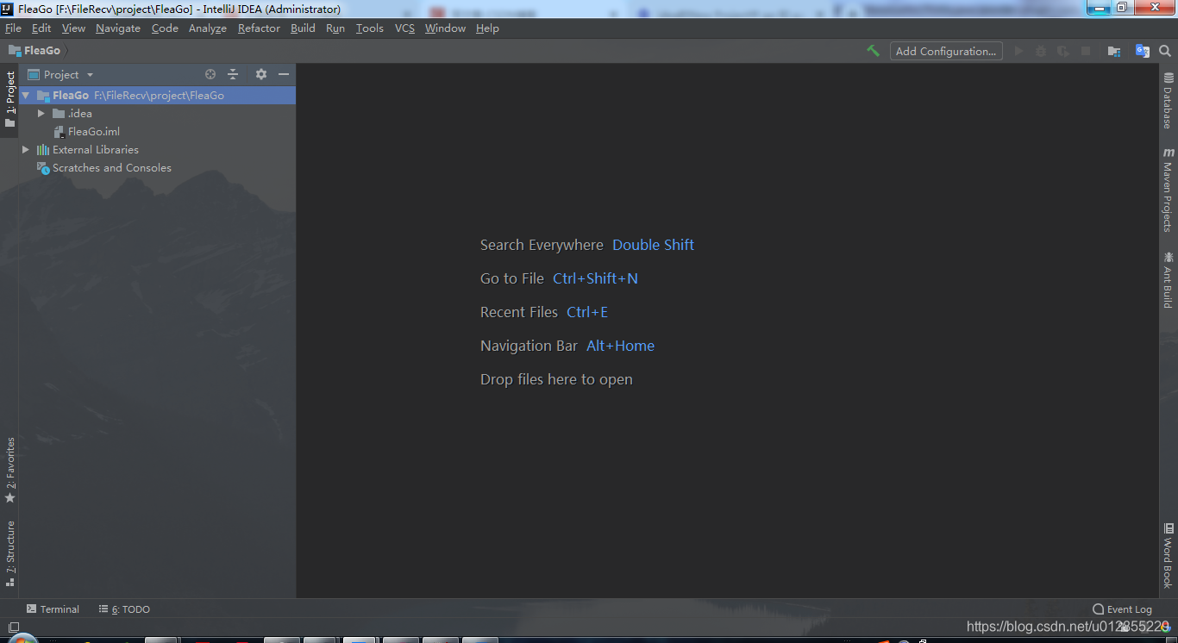The width and height of the screenshot is (1178, 643).
Task: Click the IntelliJ IDEA logo in title bar
Action: point(8,9)
